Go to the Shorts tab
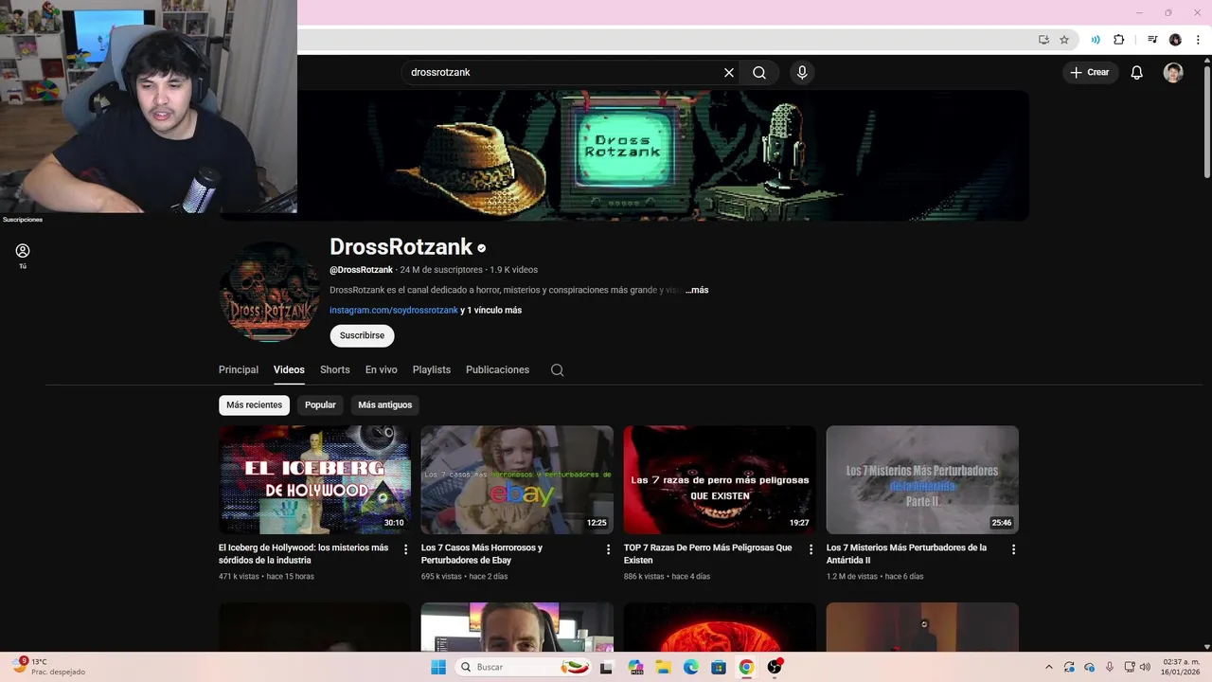 335,369
